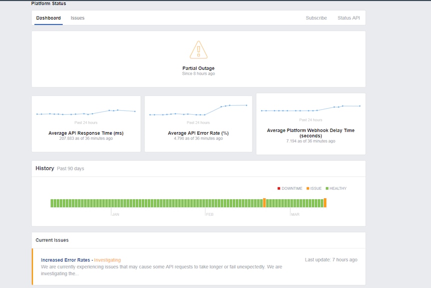This screenshot has width=431, height=288.
Task: Click the green HEALTHY legend swatch
Action: [x=327, y=188]
